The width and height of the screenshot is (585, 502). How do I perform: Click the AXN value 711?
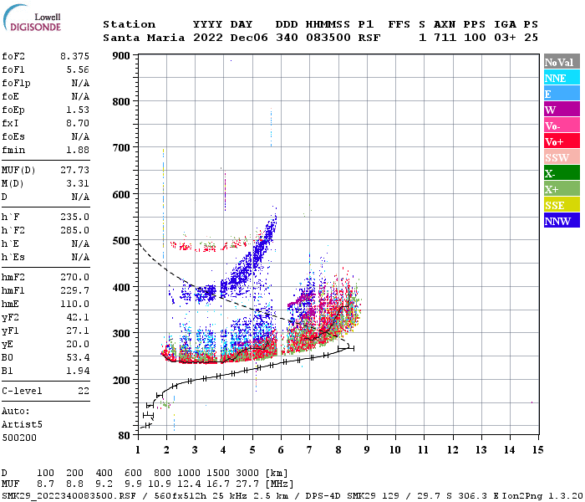(x=445, y=38)
